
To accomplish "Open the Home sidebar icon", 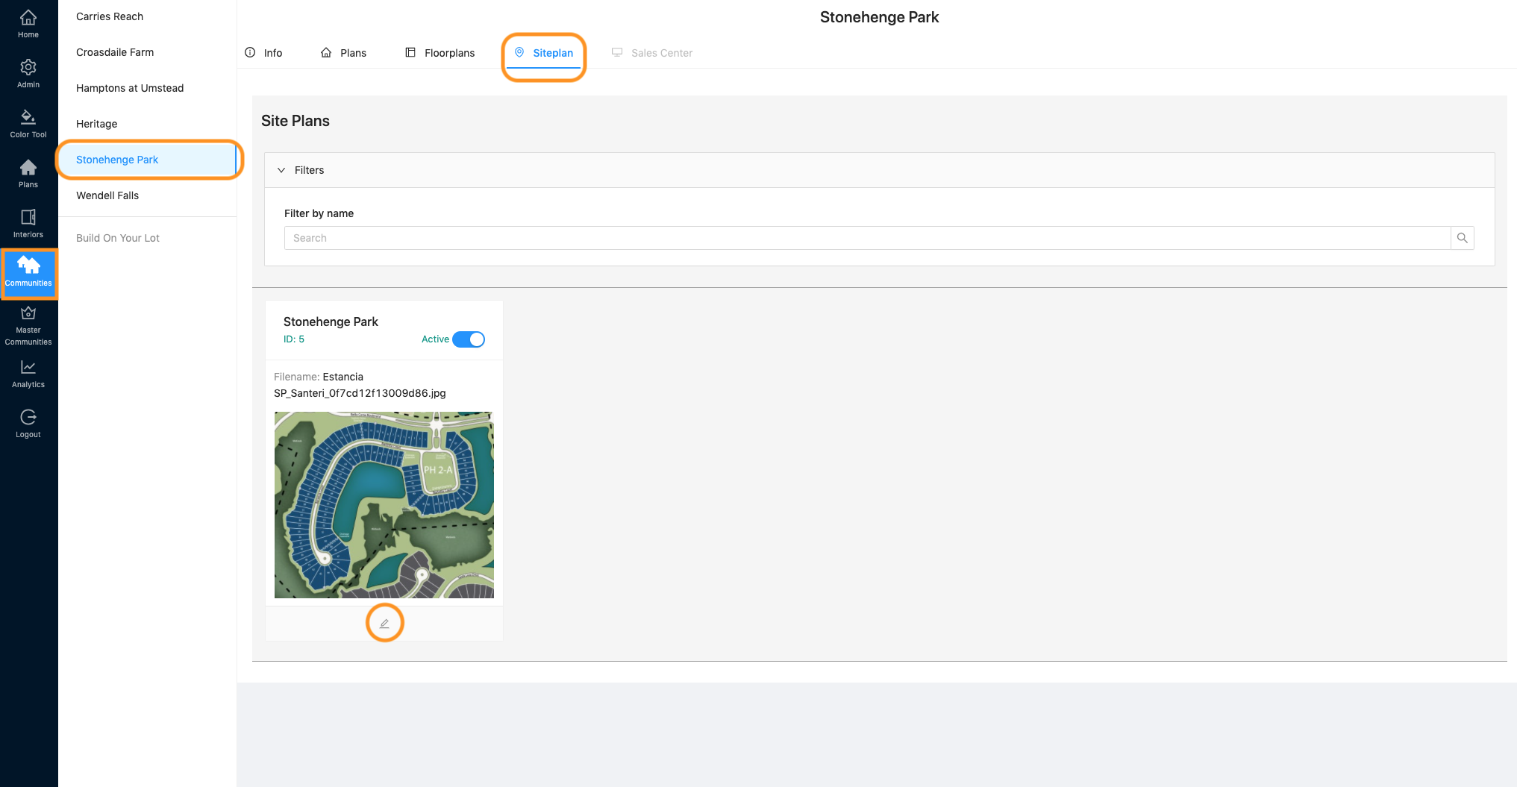I will click(28, 22).
